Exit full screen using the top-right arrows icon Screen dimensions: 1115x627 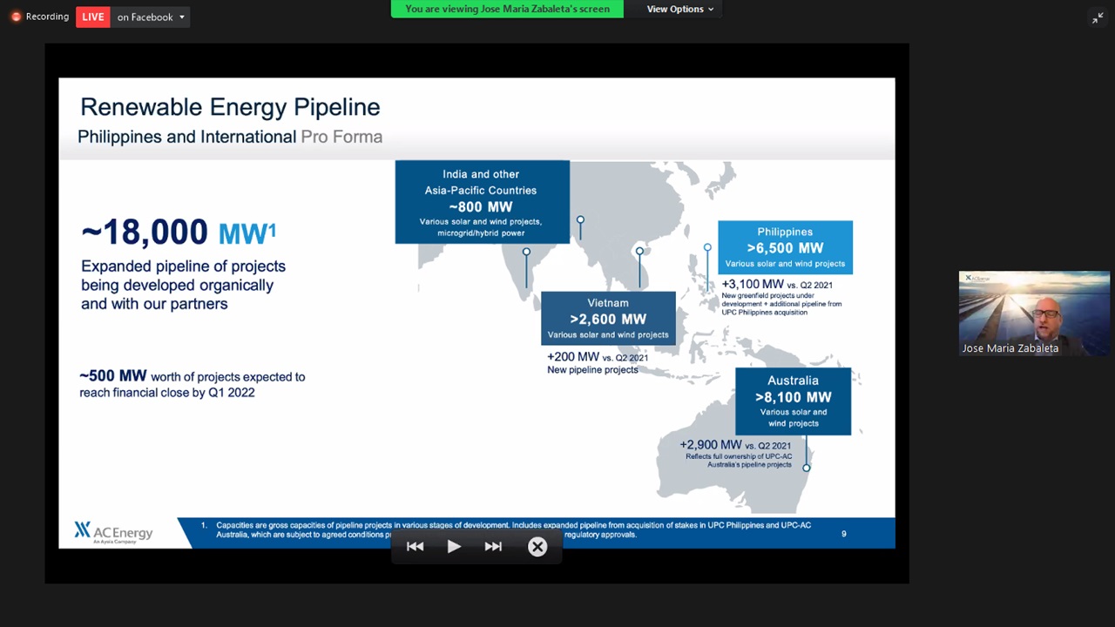(1097, 18)
